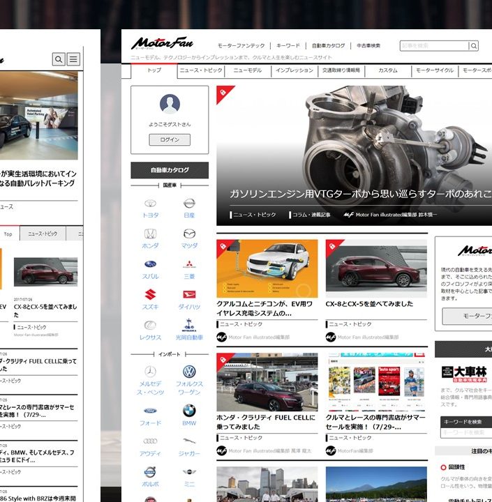Click the 大車林 logo in sidebar

coord(464,374)
